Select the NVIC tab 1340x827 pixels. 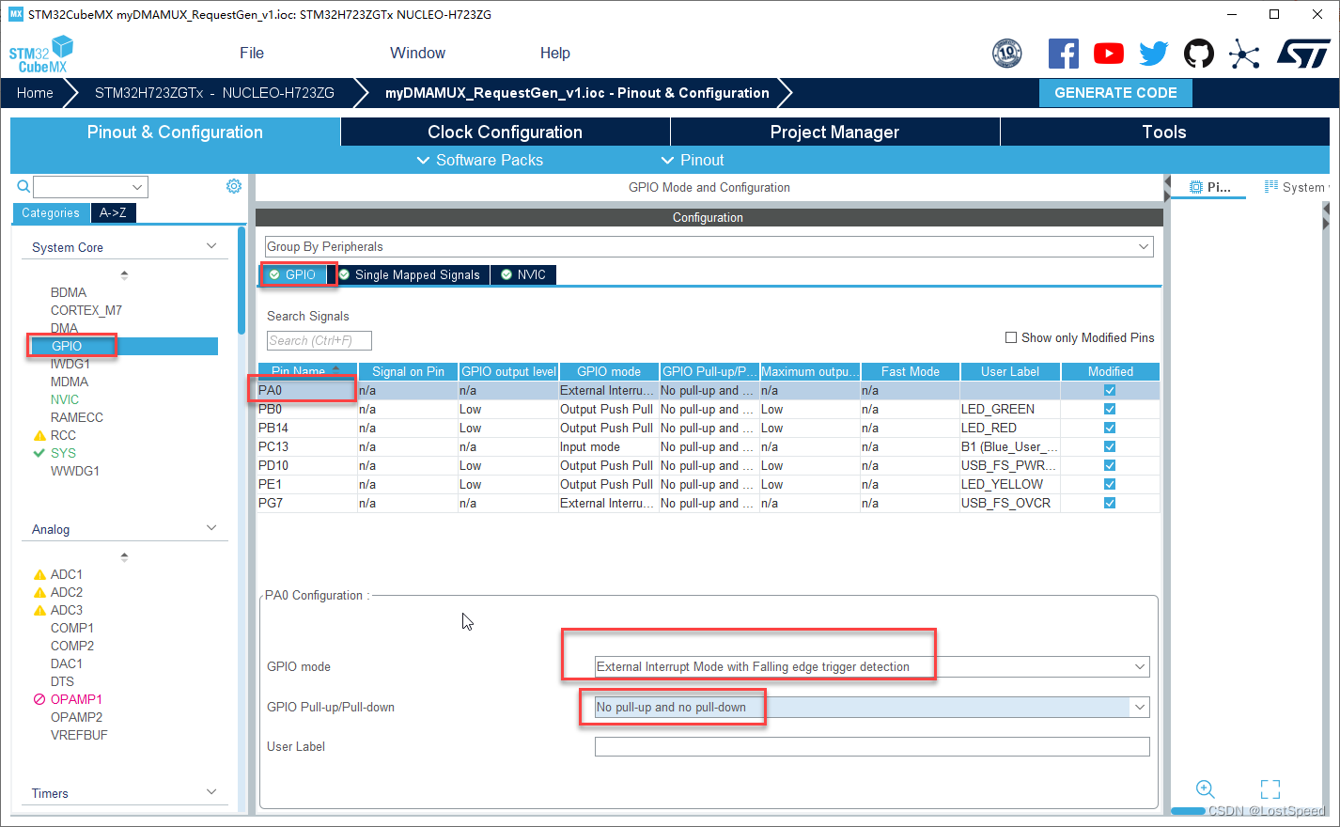(523, 274)
